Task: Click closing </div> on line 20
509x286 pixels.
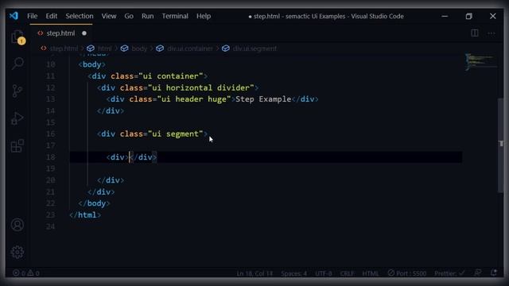Action: click(x=111, y=180)
